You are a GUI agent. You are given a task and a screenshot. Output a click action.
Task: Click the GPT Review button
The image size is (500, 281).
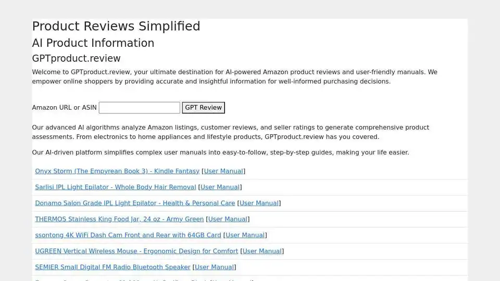pos(204,108)
